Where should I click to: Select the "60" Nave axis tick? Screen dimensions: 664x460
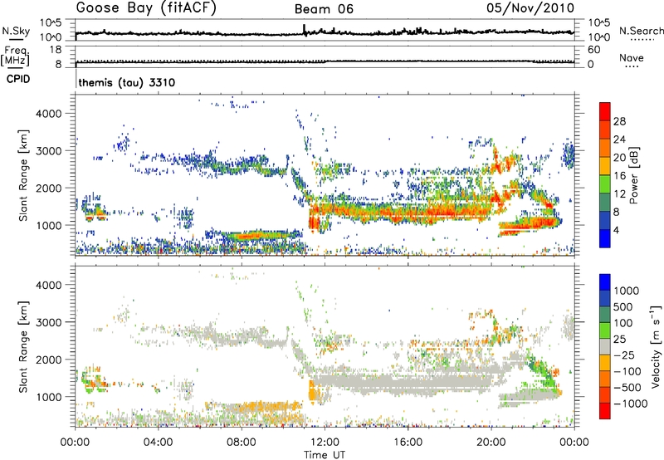pyautogui.click(x=593, y=50)
